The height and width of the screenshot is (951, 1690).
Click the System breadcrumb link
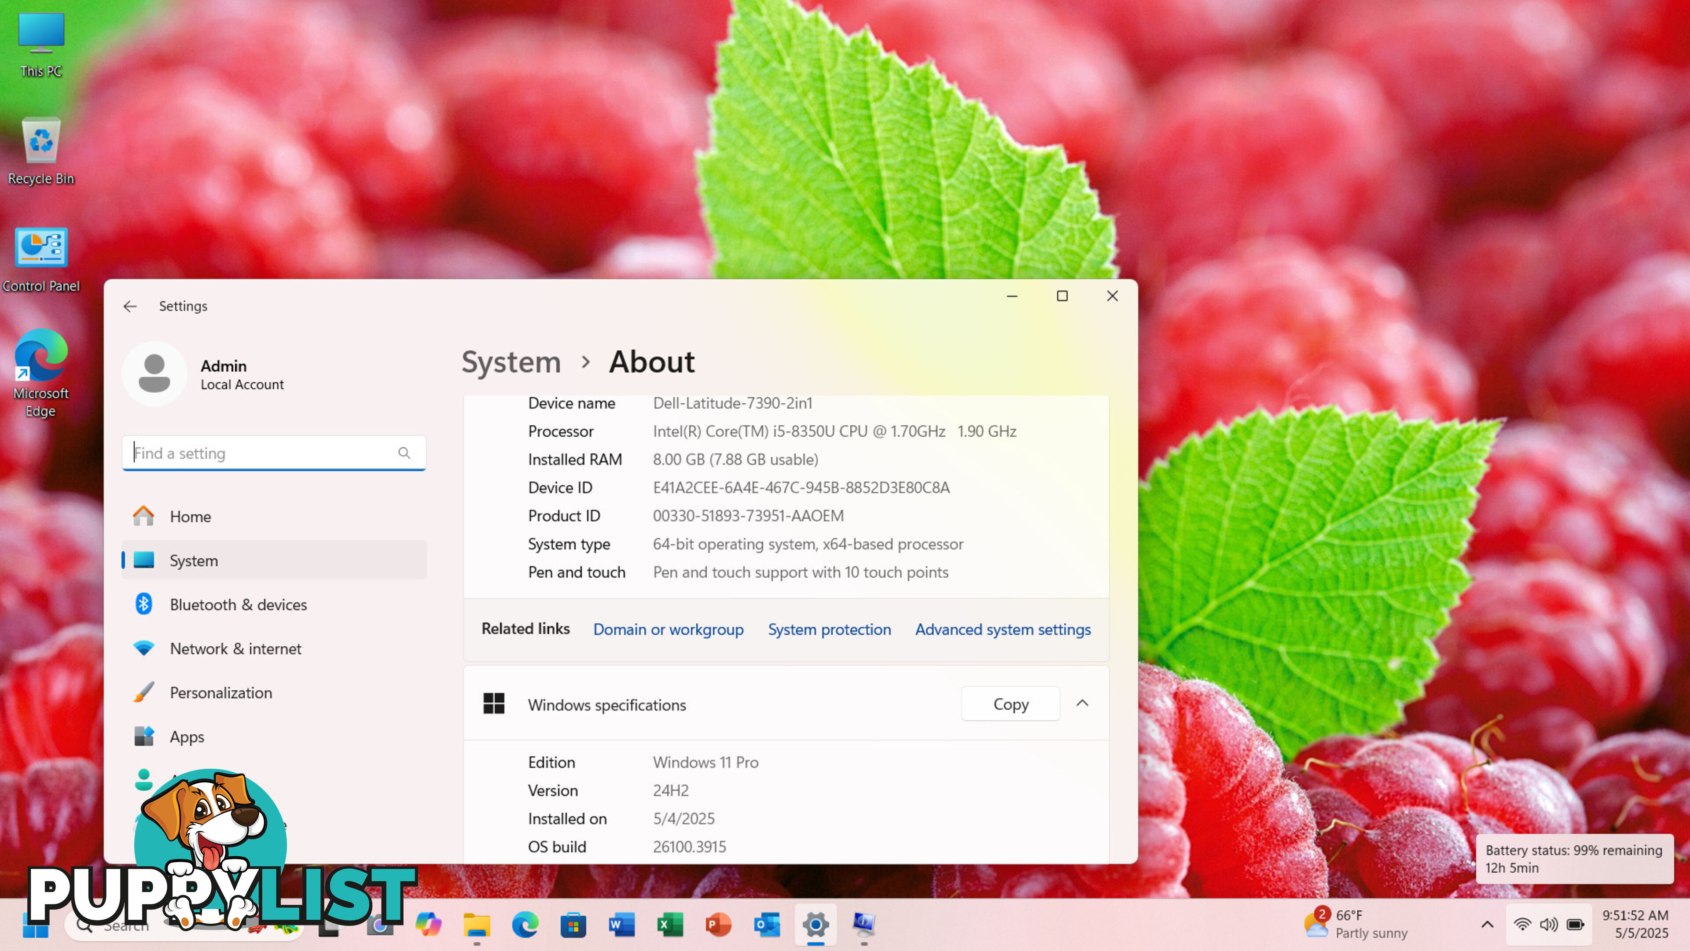pos(511,362)
